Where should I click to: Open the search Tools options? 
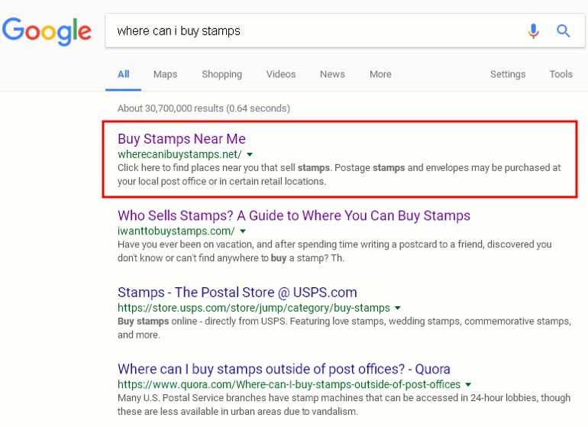pos(561,74)
